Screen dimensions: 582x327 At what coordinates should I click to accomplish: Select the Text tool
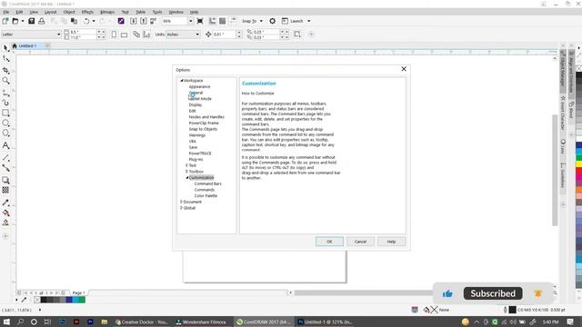6,145
